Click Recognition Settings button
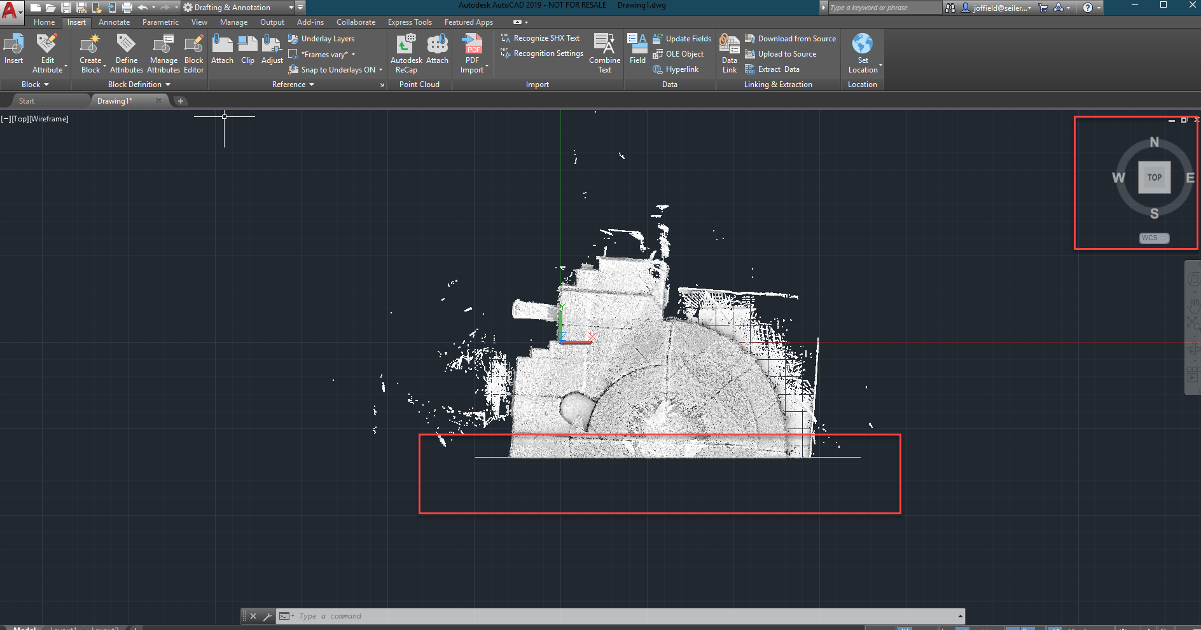 548,54
